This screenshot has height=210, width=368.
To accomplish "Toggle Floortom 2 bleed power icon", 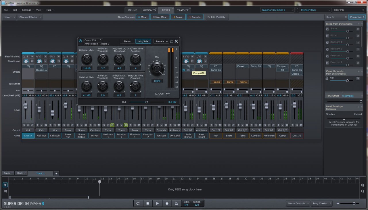I will (x=327, y=63).
